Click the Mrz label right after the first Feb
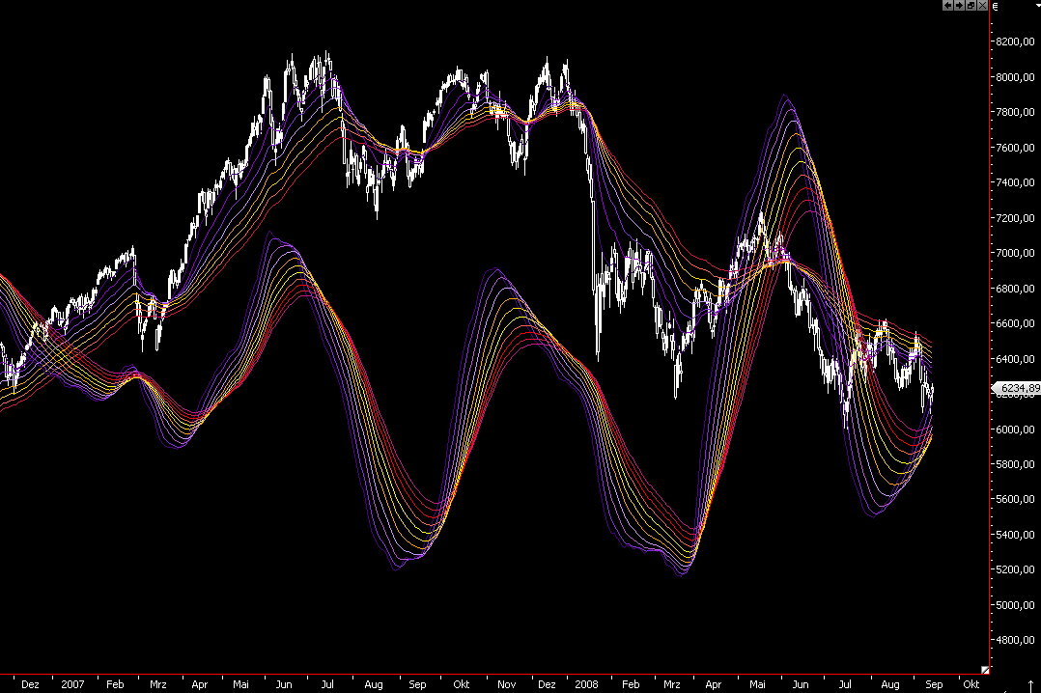 (158, 684)
